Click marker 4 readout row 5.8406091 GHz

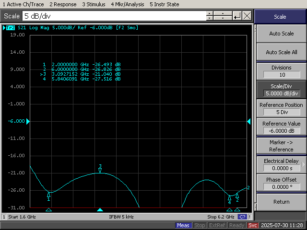pos(82,79)
